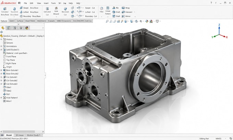Select the Extruded Boss/Base tool

(5, 11)
